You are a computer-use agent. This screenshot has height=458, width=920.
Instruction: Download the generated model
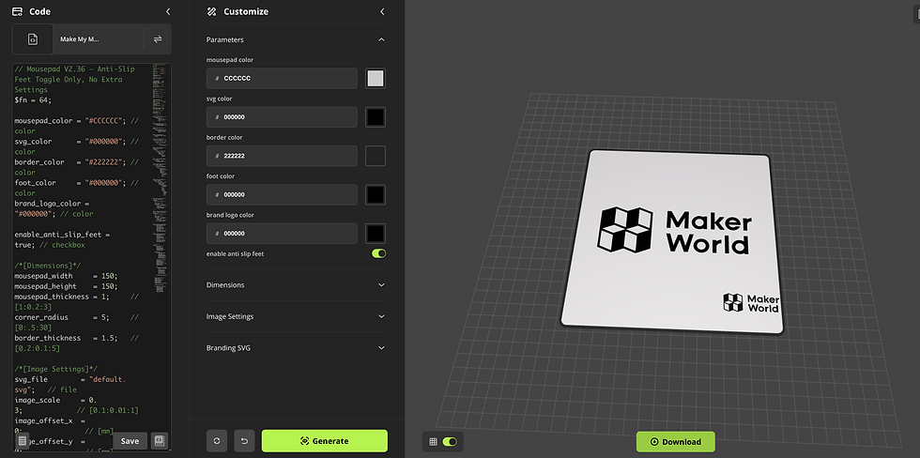(x=675, y=442)
